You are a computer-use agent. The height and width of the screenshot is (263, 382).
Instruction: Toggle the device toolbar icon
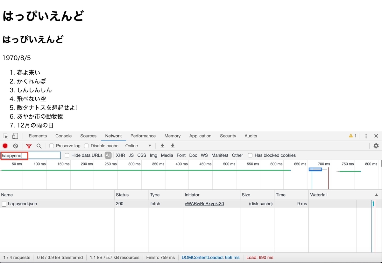click(15, 136)
